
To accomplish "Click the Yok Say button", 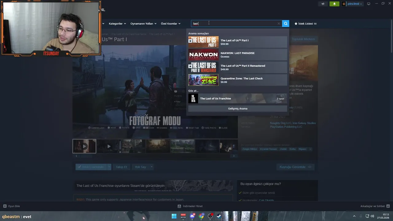I will coord(140,167).
